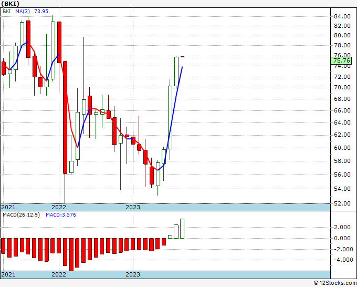Click the 62.00 price axis label
The width and height of the screenshot is (357, 287).
[342, 135]
